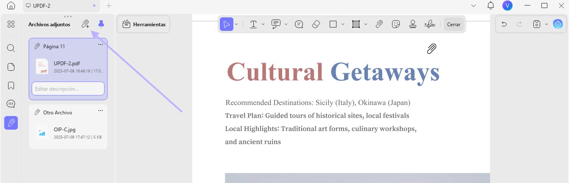
Task: Select the attach file paperclip tool
Action: coord(379,24)
